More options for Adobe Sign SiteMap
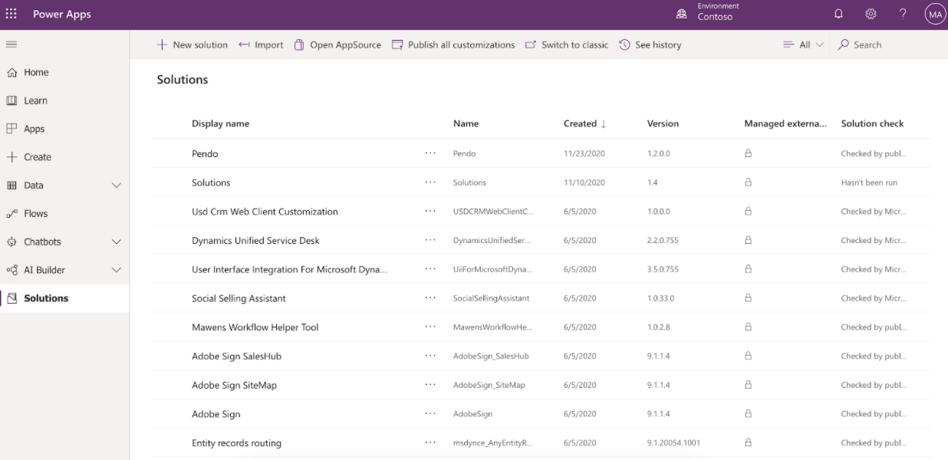Screen dimensions: 948x460 430,385
